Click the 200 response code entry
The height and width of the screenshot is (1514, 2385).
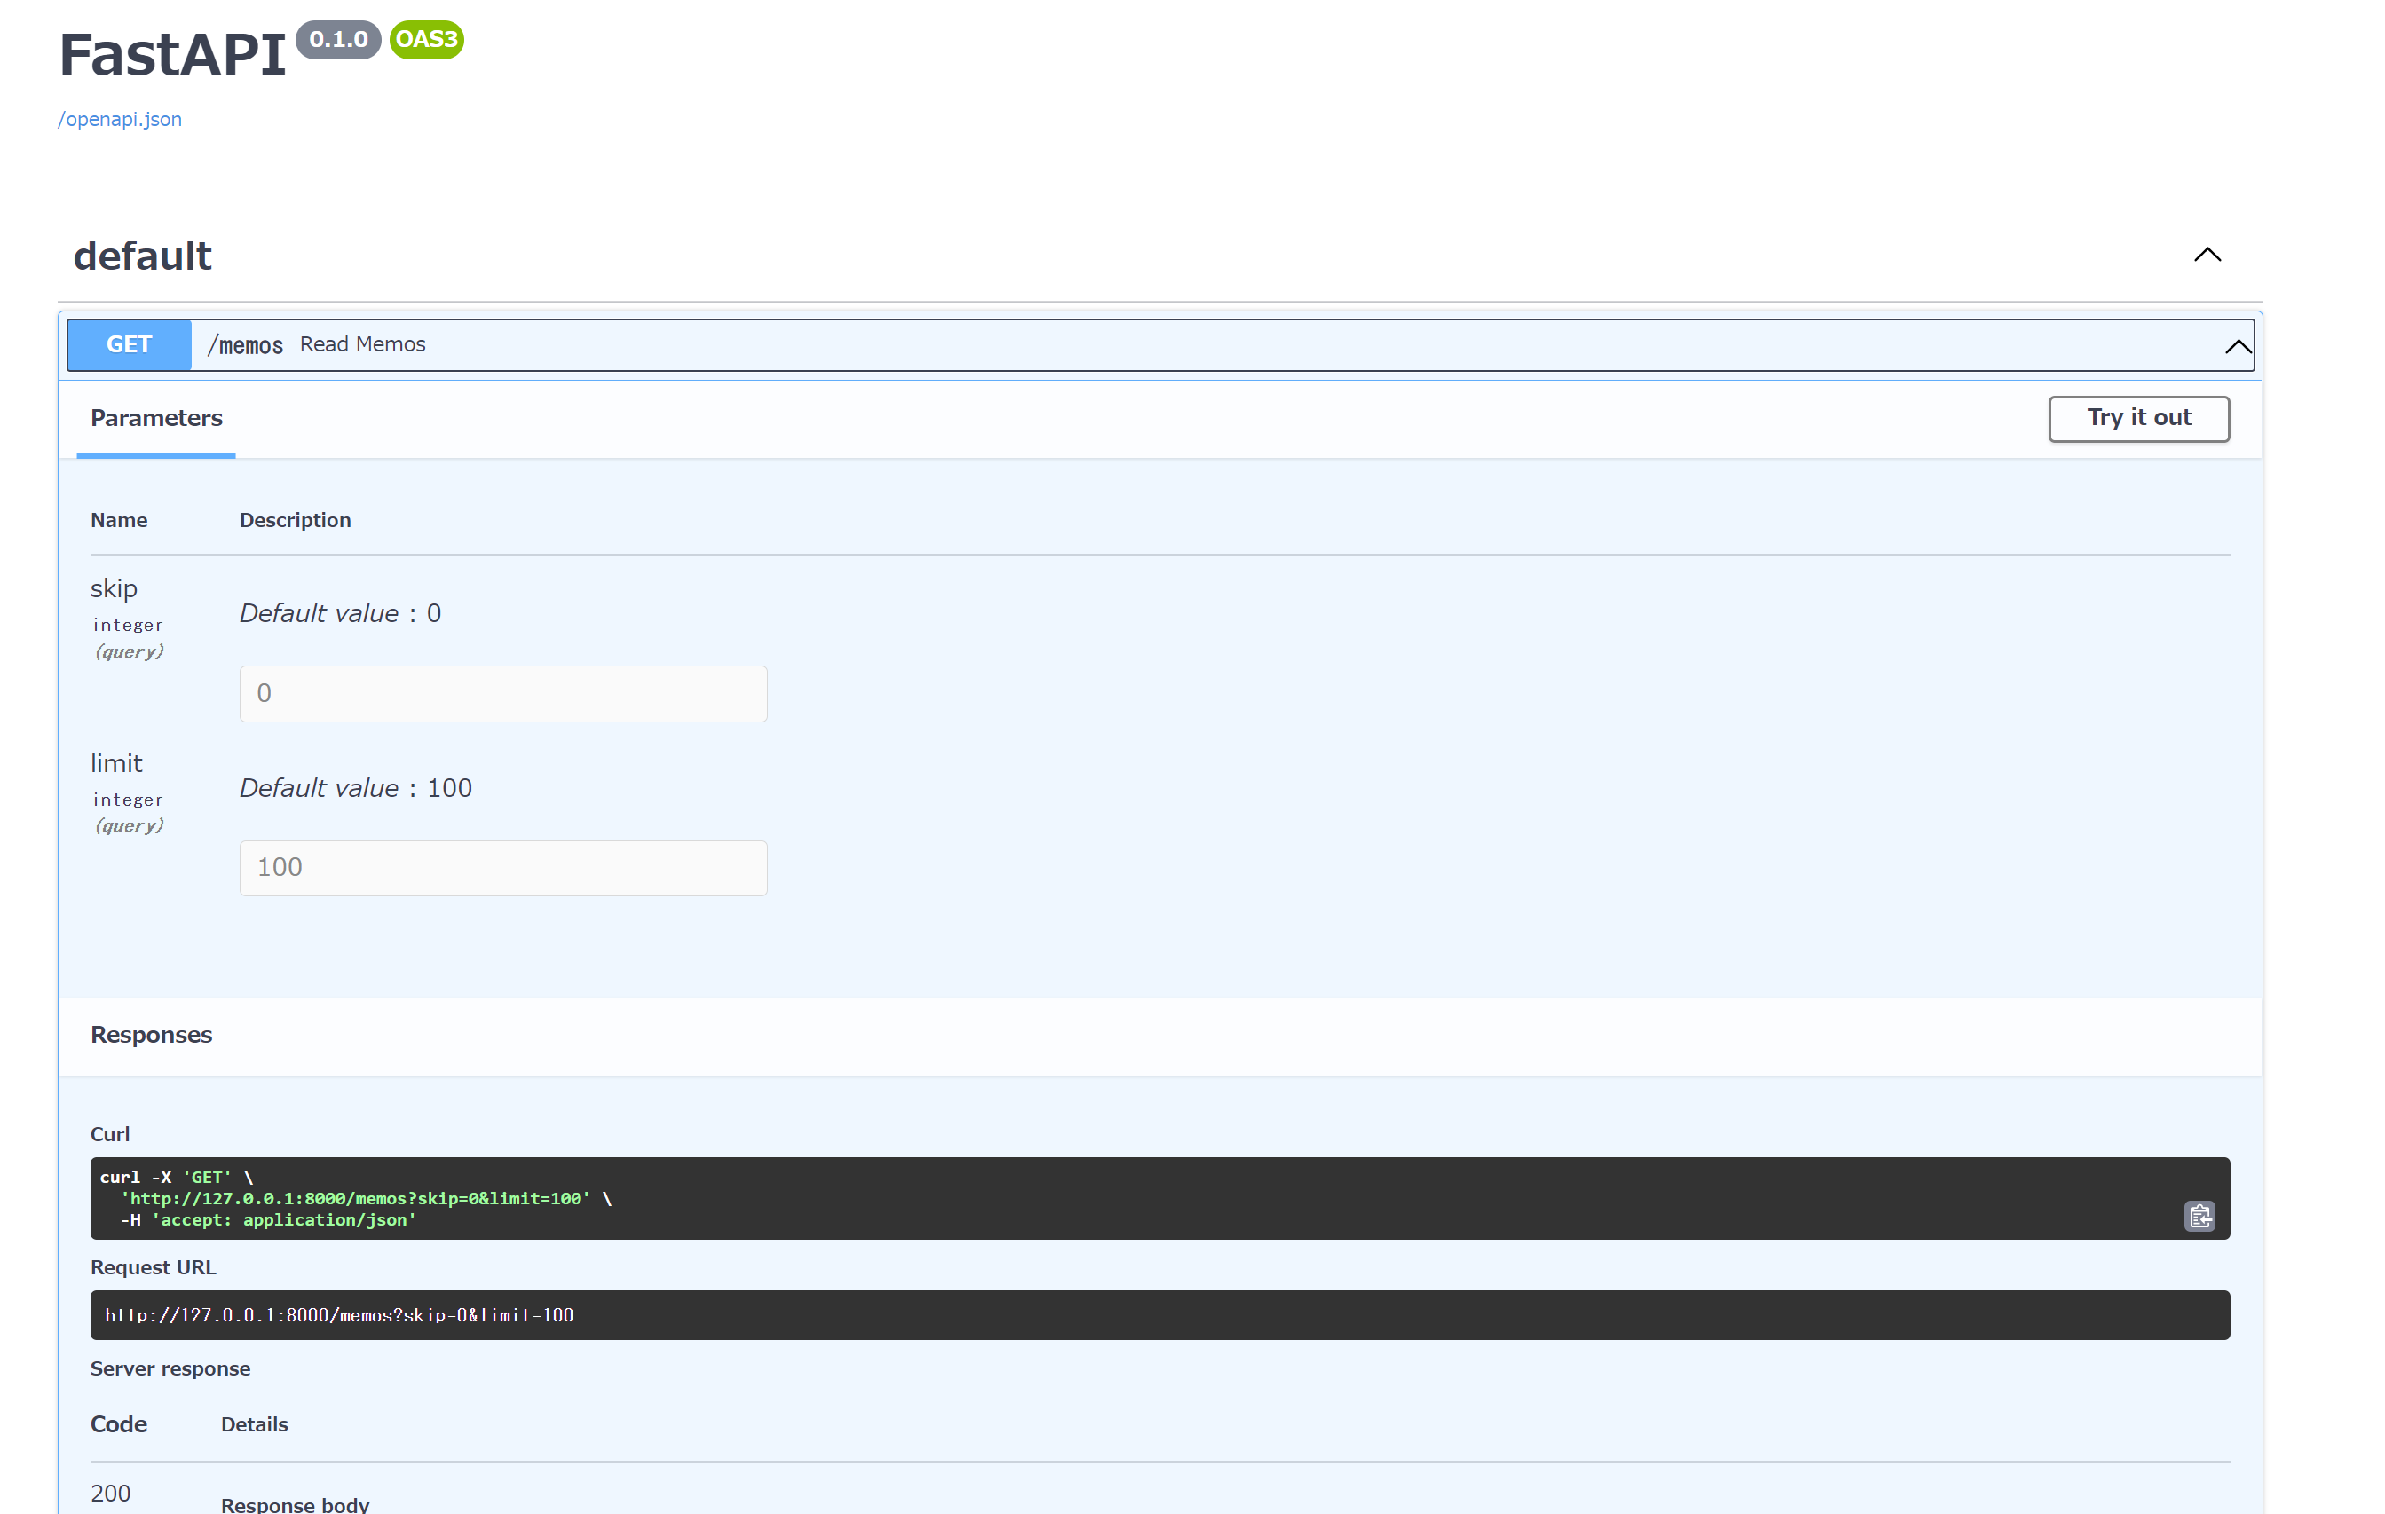tap(111, 1492)
